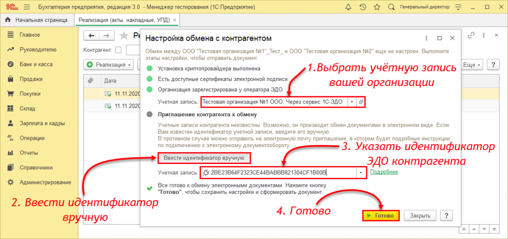Image resolution: width=508 pixels, height=239 pixels.
Task: Click Ввести идентификатор вручную button
Action: (x=205, y=158)
